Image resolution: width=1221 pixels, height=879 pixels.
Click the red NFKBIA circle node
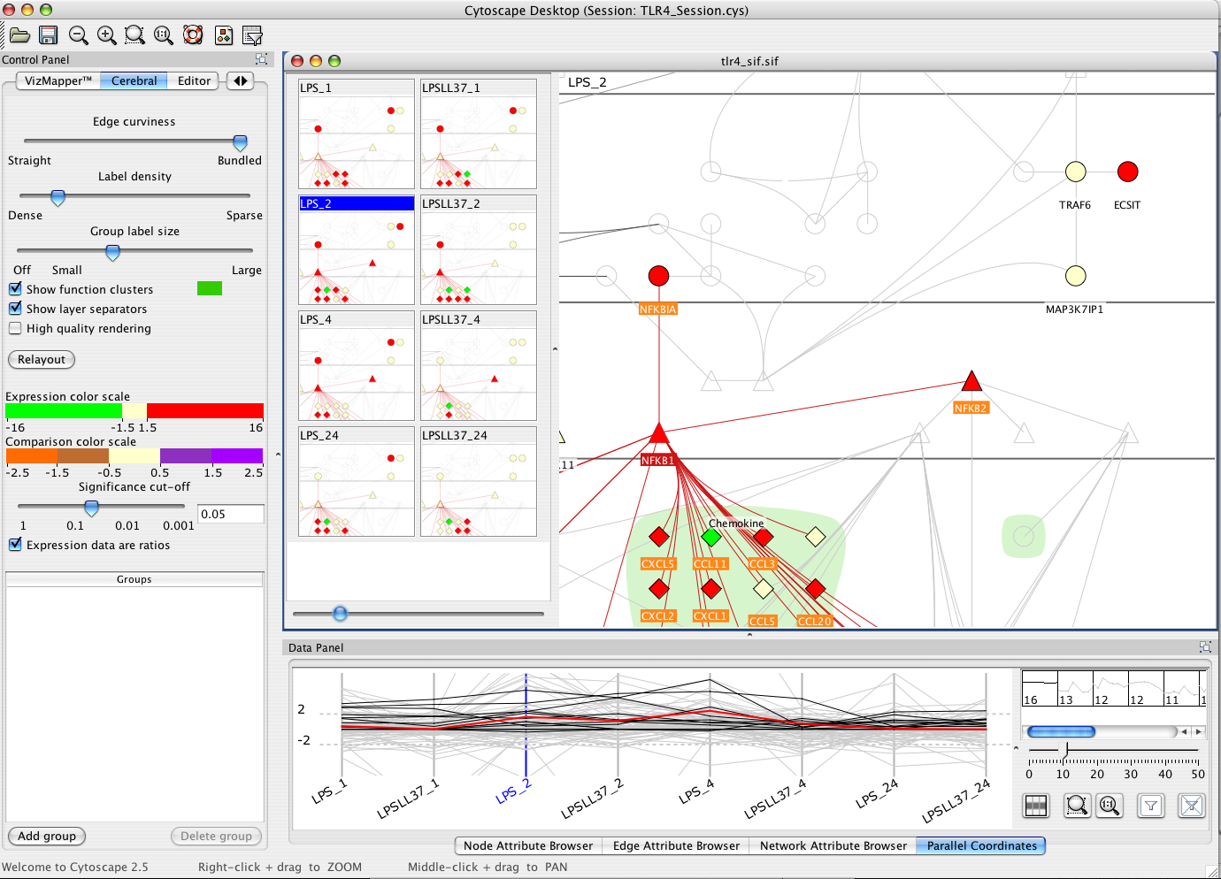[x=658, y=276]
